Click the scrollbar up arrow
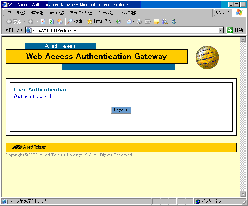Screen dimensions: 248x206 pos(243,39)
